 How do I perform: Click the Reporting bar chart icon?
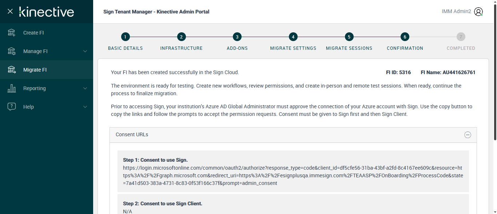12,88
